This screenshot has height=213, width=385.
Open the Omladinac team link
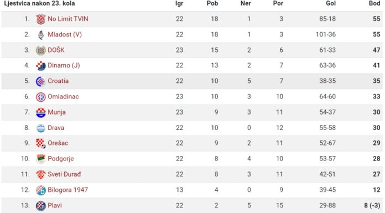[x=63, y=97]
